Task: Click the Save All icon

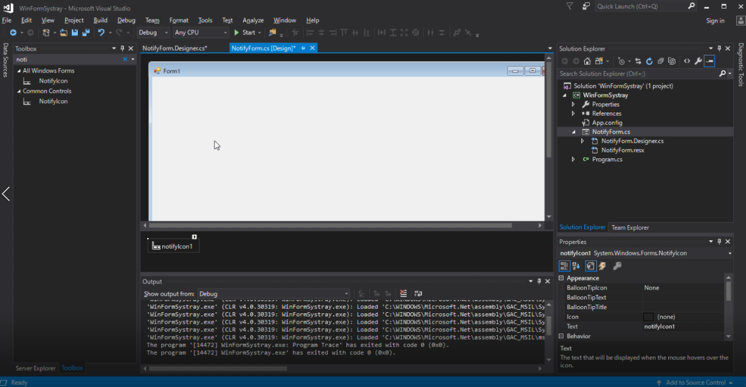Action: tap(86, 33)
